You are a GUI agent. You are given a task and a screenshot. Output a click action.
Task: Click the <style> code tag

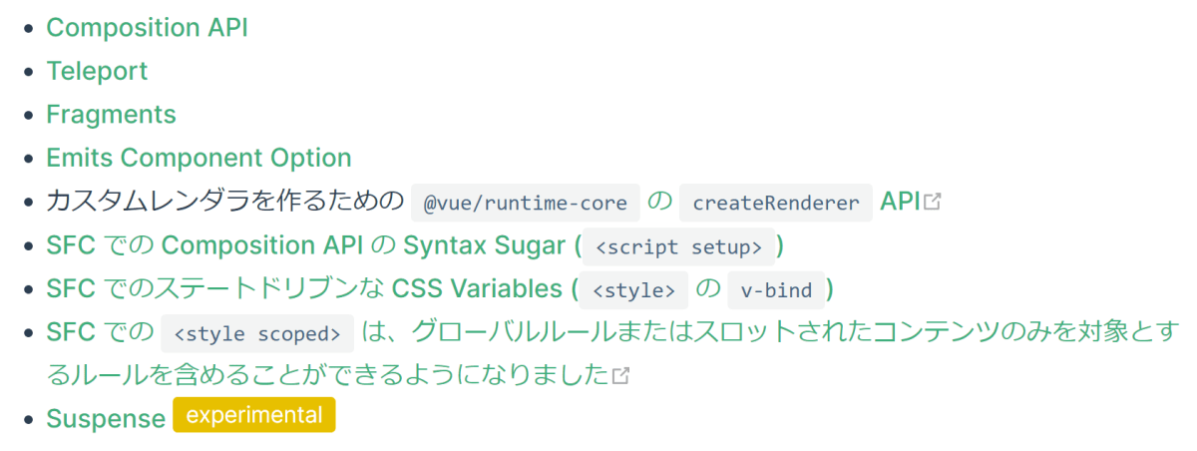tap(633, 290)
